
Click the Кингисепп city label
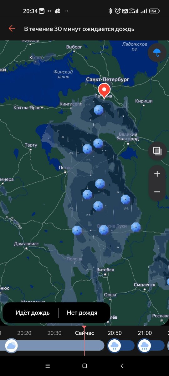click(x=71, y=104)
